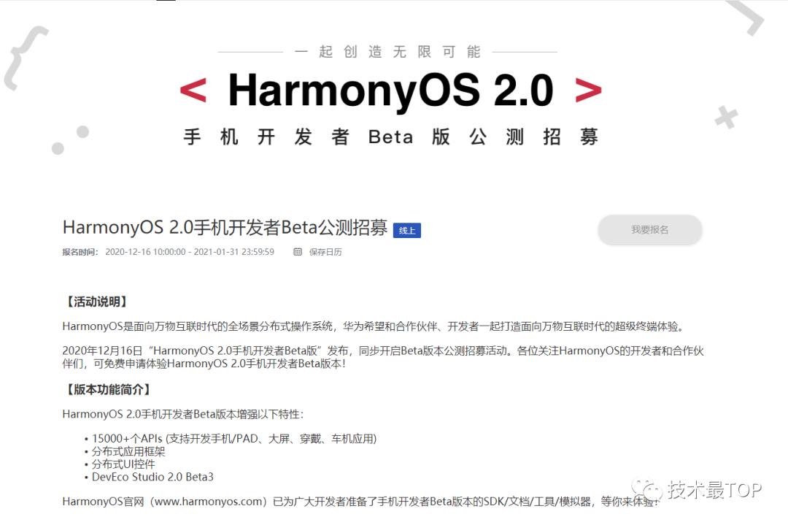Click the gray curly brace decoration
This screenshot has height=525, width=788.
[x=23, y=58]
